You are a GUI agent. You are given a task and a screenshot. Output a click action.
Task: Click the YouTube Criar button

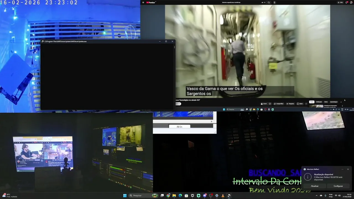340,2
